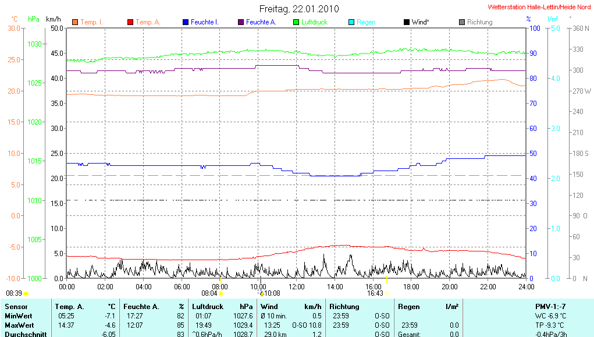The height and width of the screenshot is (337, 594).
Task: Click the Wetterstation Halle-Lettin/Heide Nord title
Action: (x=539, y=8)
